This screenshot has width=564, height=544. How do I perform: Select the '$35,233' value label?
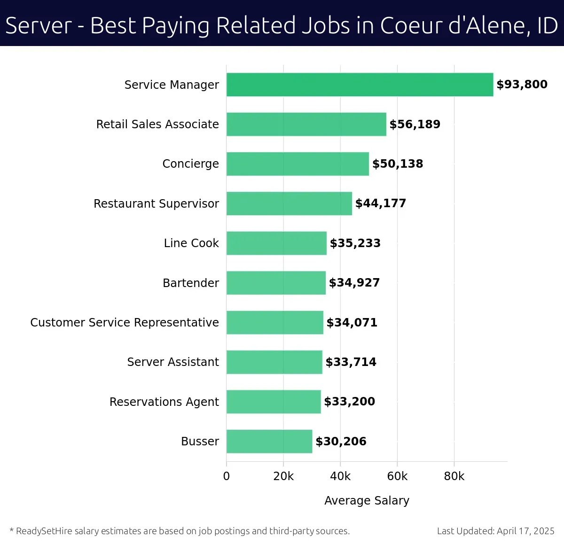point(355,243)
